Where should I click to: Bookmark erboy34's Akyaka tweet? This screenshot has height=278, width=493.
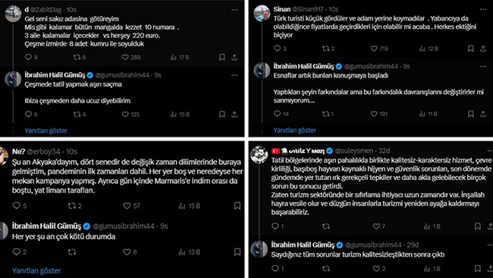click(x=237, y=206)
